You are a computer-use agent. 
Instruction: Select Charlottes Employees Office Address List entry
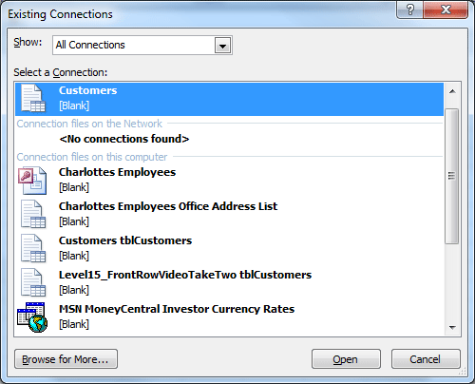(x=229, y=214)
